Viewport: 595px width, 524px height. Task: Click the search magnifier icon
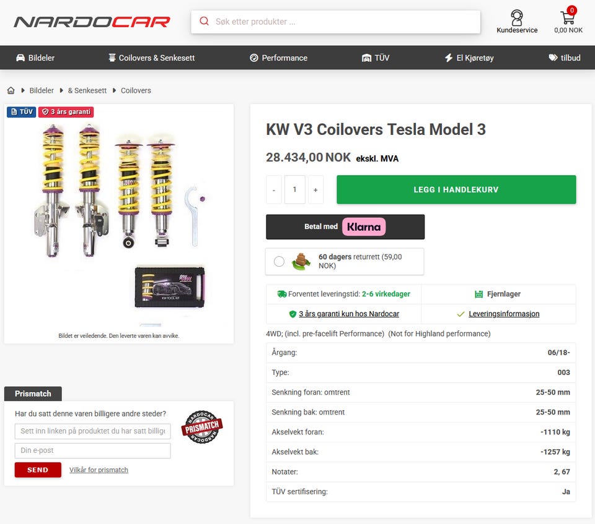pos(204,21)
